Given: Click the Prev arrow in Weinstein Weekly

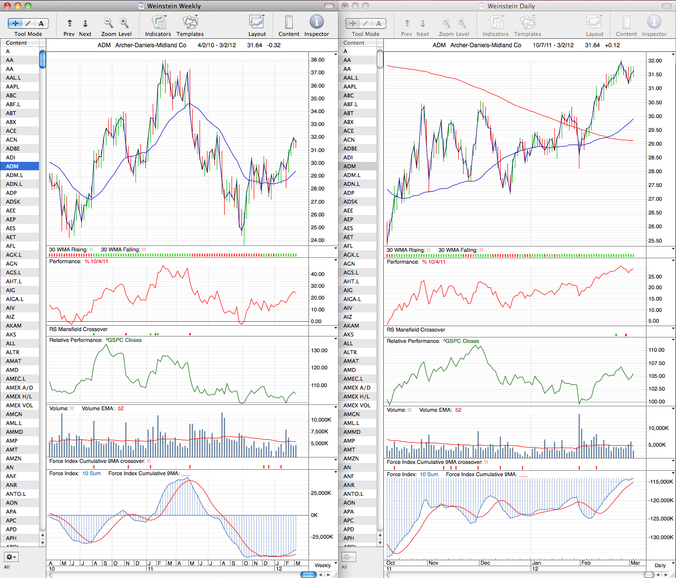Looking at the screenshot, I should click(69, 23).
